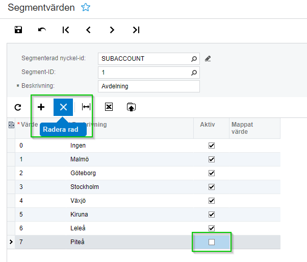Uncheck Aktiv for Malmö row
This screenshot has height=262, width=307.
[212, 159]
